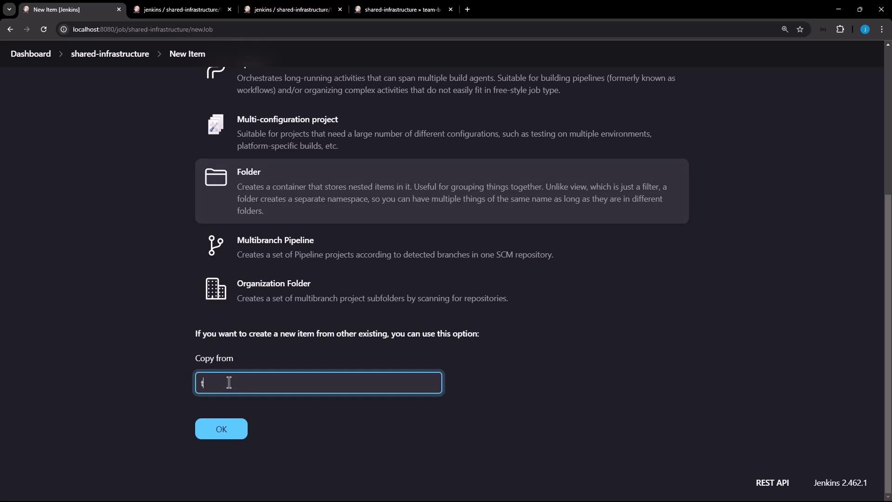
Task: Go to shared-infrastructure breadcrumb
Action: tap(110, 54)
